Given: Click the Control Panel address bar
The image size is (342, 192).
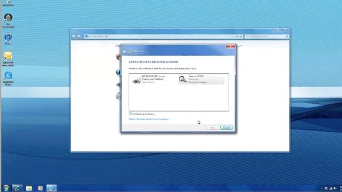Looking at the screenshot, I should (x=161, y=37).
